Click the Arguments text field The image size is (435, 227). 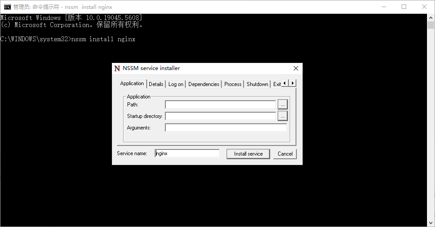tap(226, 128)
